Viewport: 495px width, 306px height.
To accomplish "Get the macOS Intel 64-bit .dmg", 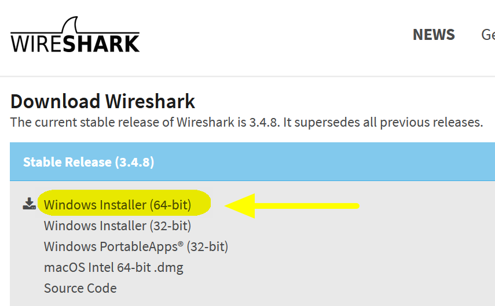I will point(113,267).
